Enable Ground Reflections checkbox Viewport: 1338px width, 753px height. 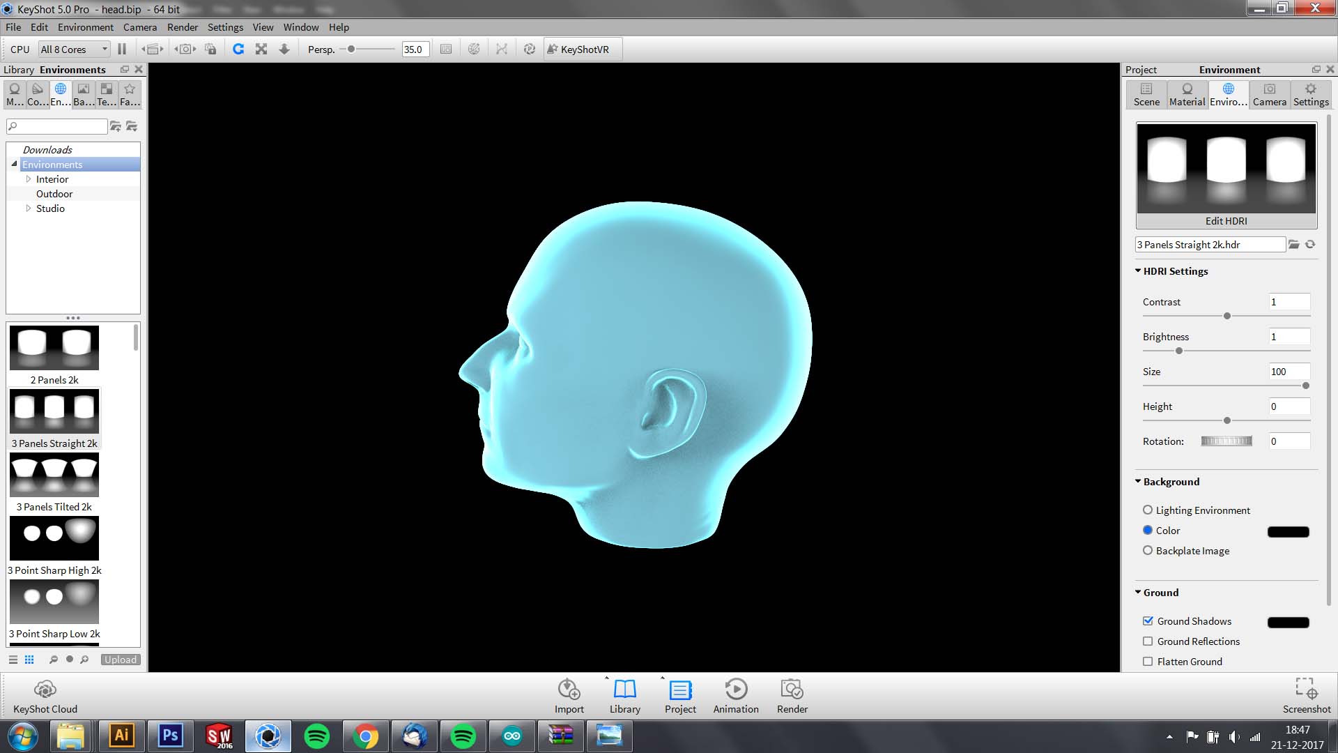(1148, 641)
